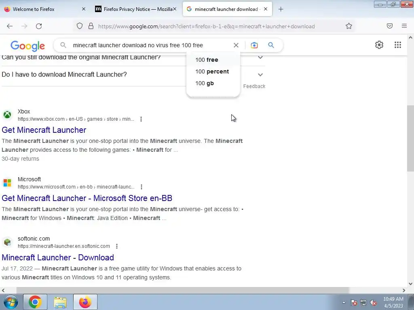Close the Firefox Privacy Notice tab
414x310 pixels.
point(175,9)
